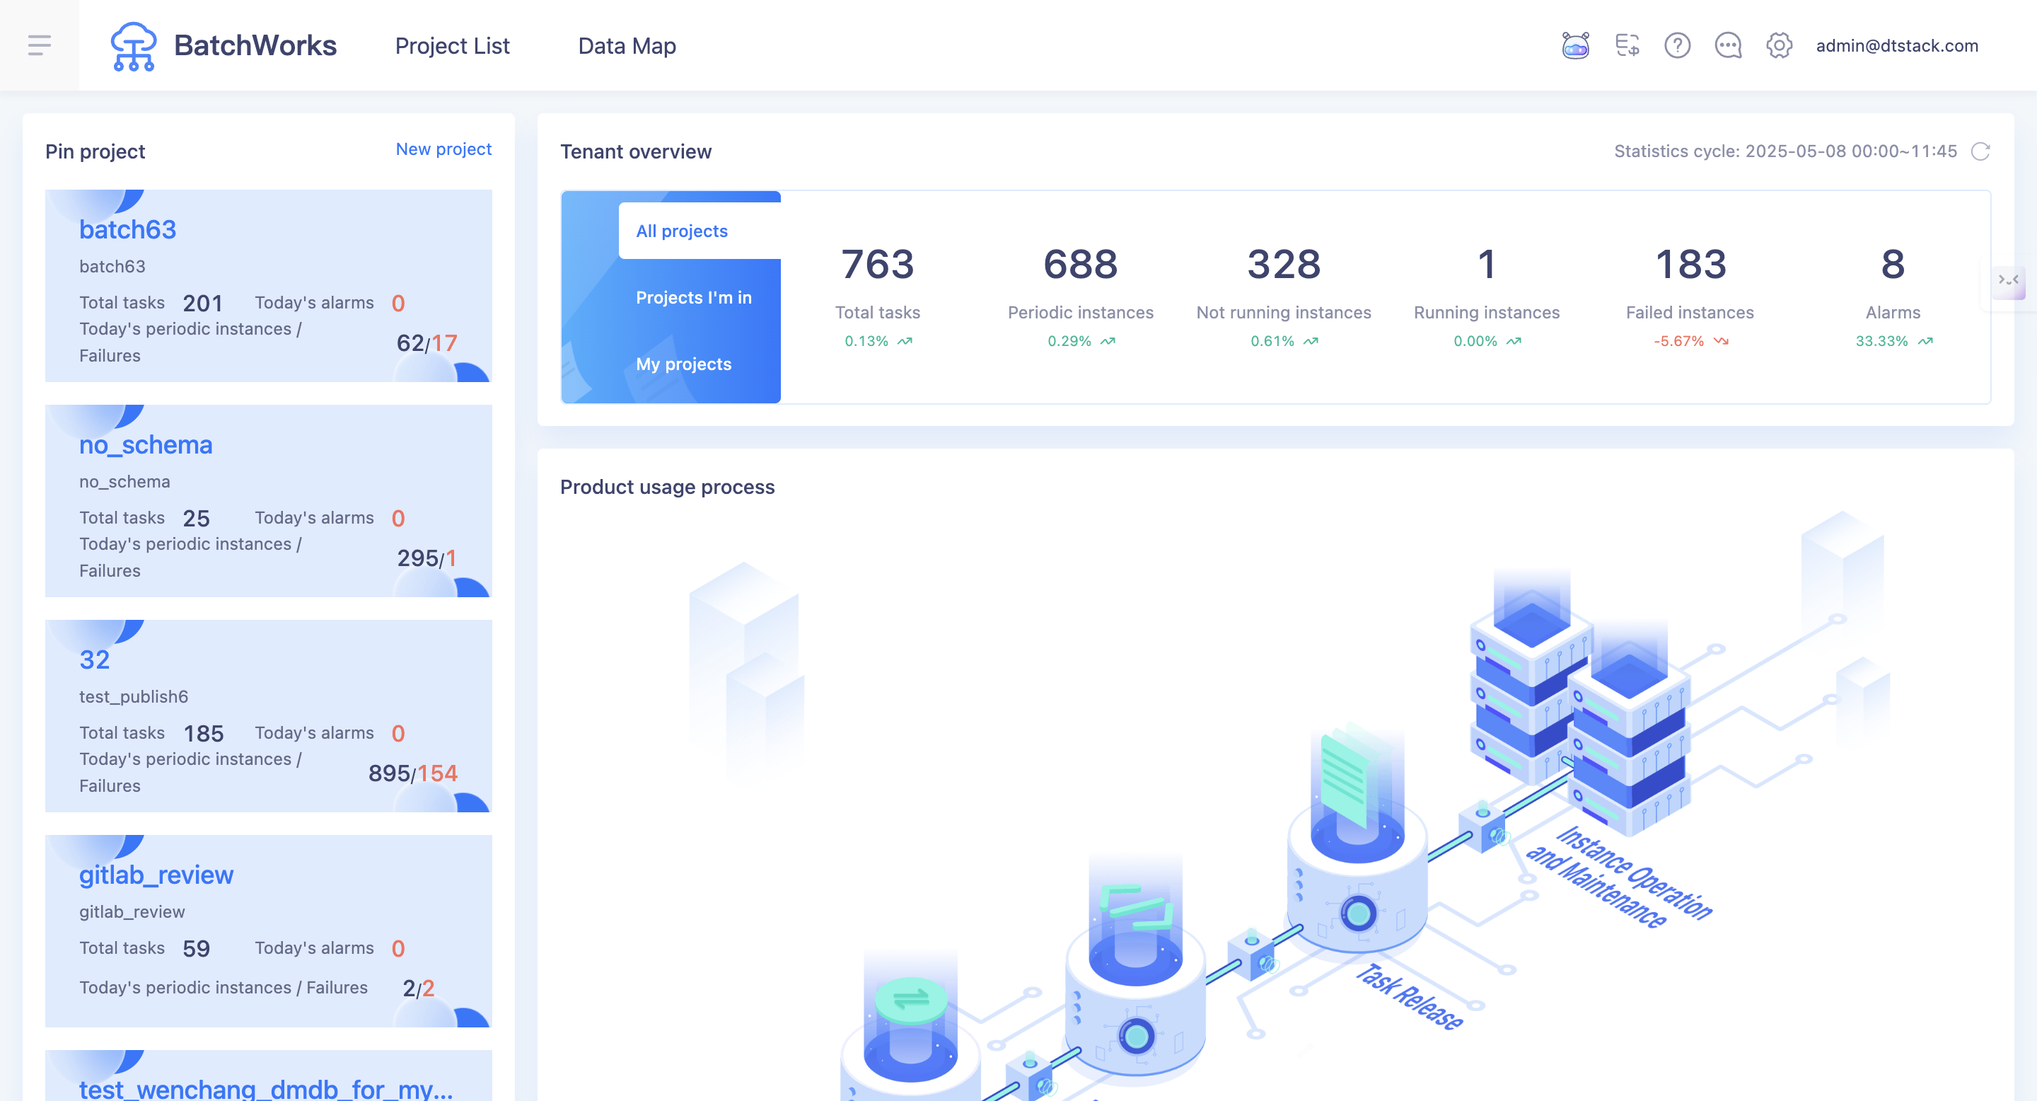This screenshot has height=1101, width=2037.
Task: Click the test_publish6 description text
Action: [134, 697]
